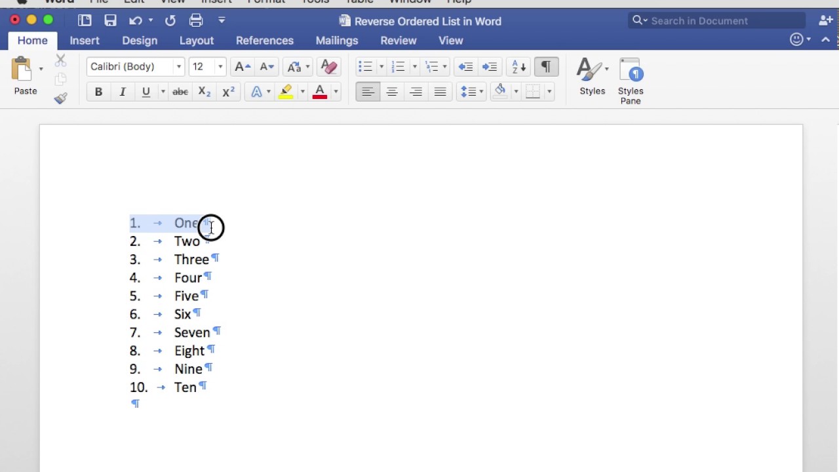839x472 pixels.
Task: Toggle bold formatting
Action: coord(98,92)
